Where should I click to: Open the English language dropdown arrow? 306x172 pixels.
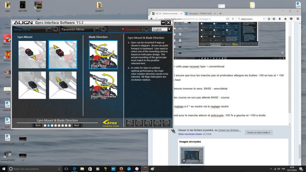(169, 29)
